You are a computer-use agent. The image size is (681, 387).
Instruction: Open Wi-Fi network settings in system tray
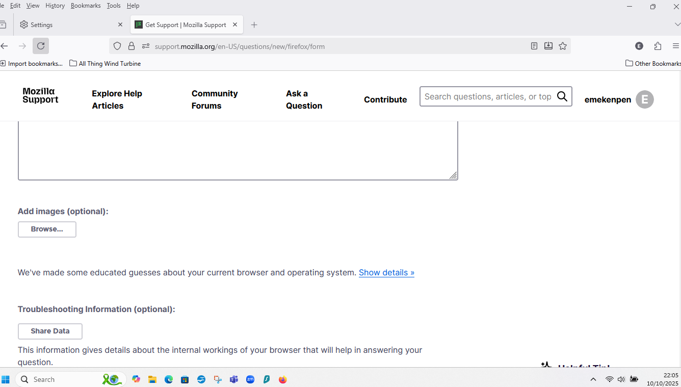[x=609, y=379]
